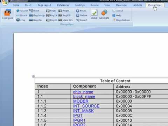
Task: Select the Developer tab
Action: tap(122, 5)
